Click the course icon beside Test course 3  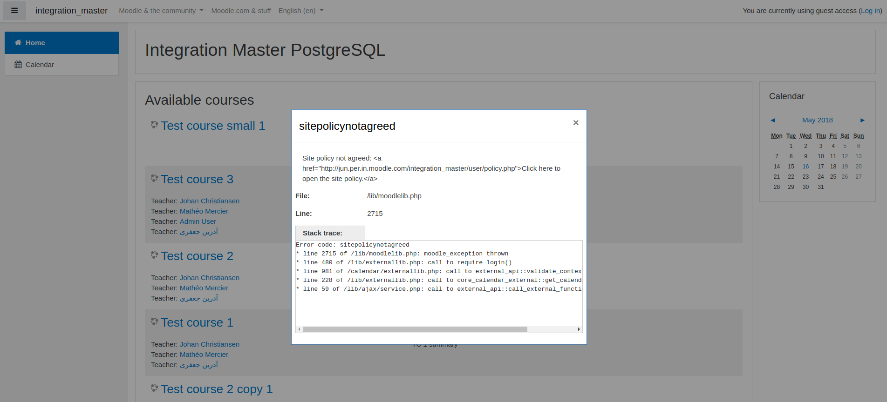155,178
